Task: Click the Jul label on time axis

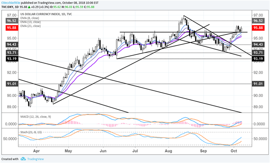Action: (x=135, y=151)
